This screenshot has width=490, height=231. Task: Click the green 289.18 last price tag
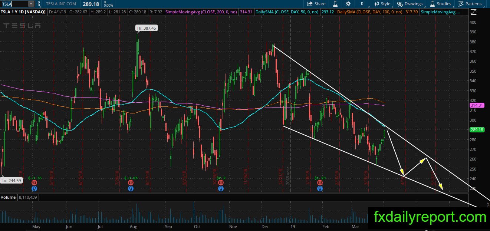pyautogui.click(x=476, y=130)
